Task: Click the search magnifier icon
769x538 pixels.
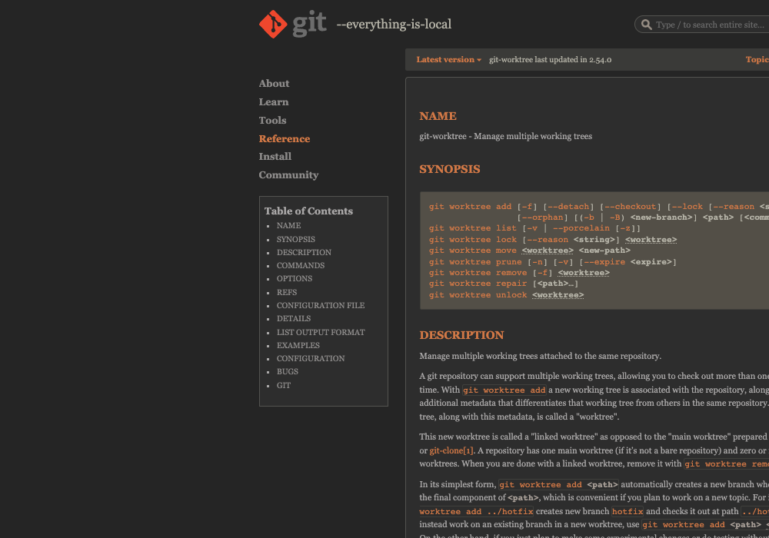Action: [x=647, y=25]
